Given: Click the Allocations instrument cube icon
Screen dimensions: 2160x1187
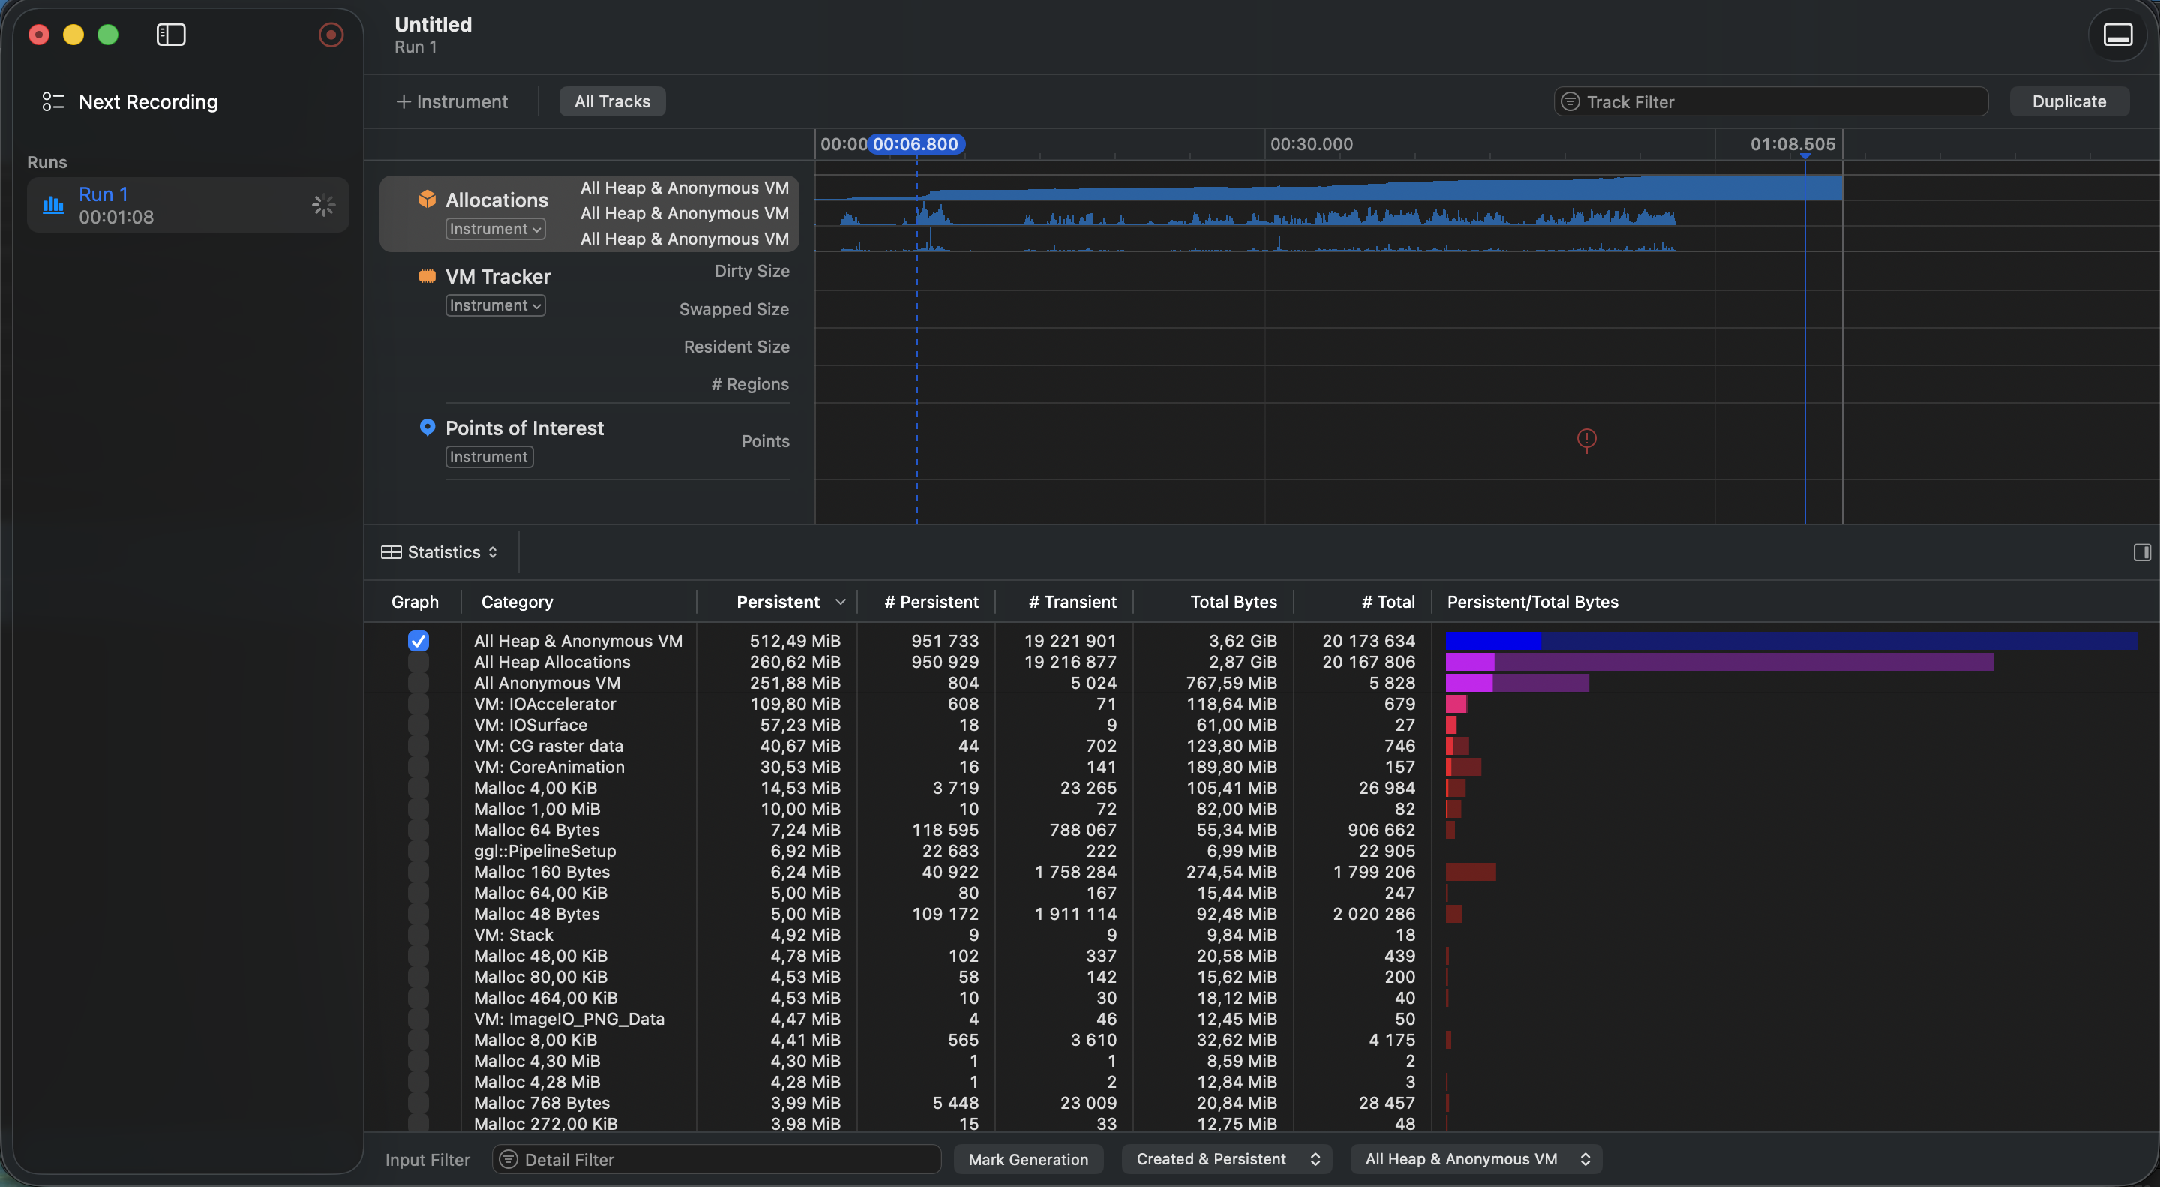Looking at the screenshot, I should click(427, 199).
